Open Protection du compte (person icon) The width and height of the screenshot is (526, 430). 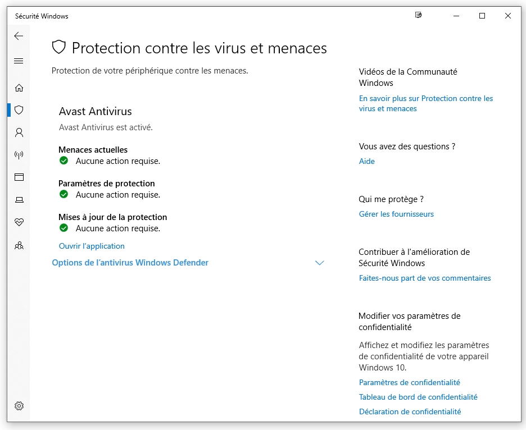pyautogui.click(x=19, y=132)
